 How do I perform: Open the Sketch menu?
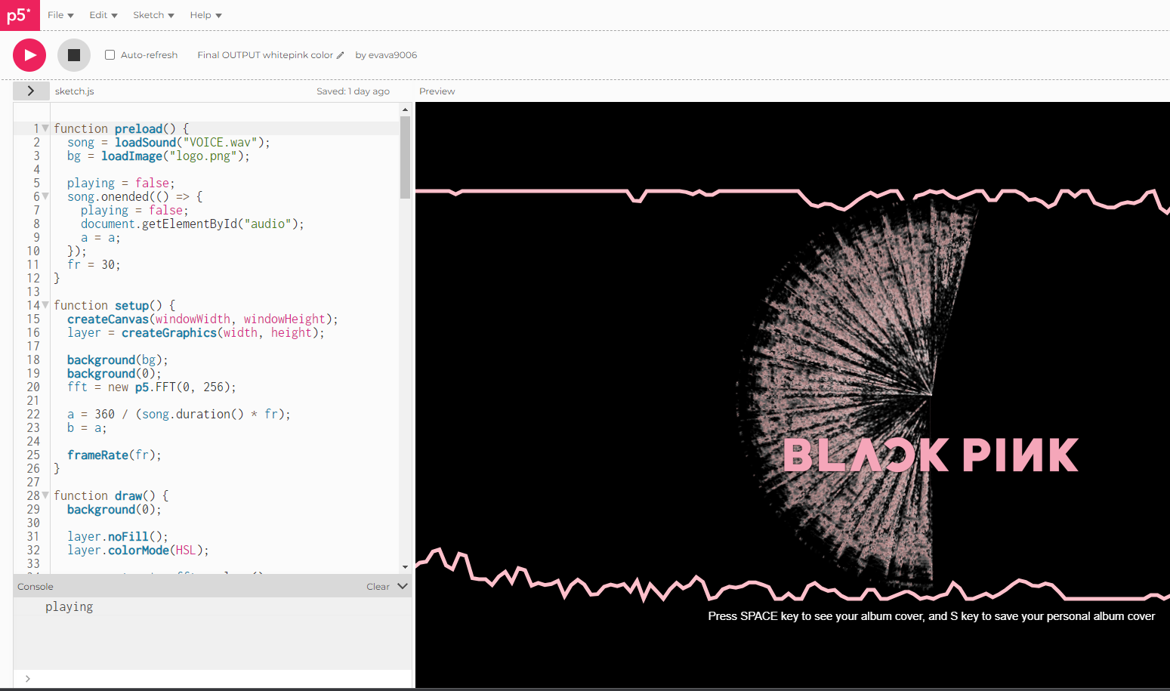click(x=153, y=15)
